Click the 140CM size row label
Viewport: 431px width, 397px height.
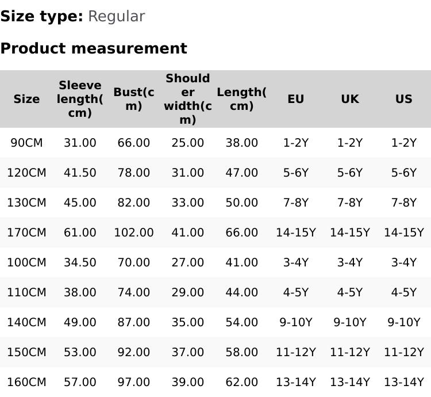[26, 322]
